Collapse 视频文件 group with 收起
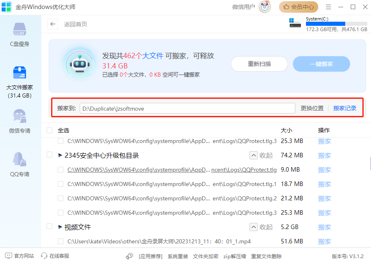This screenshot has width=371, height=261. pos(261,227)
